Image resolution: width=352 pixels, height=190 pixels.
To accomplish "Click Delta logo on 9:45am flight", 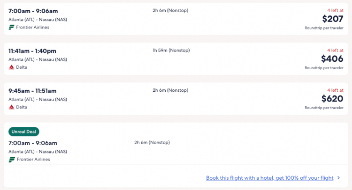I will pos(12,107).
